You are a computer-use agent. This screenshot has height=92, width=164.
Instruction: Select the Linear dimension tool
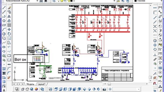(160, 8)
